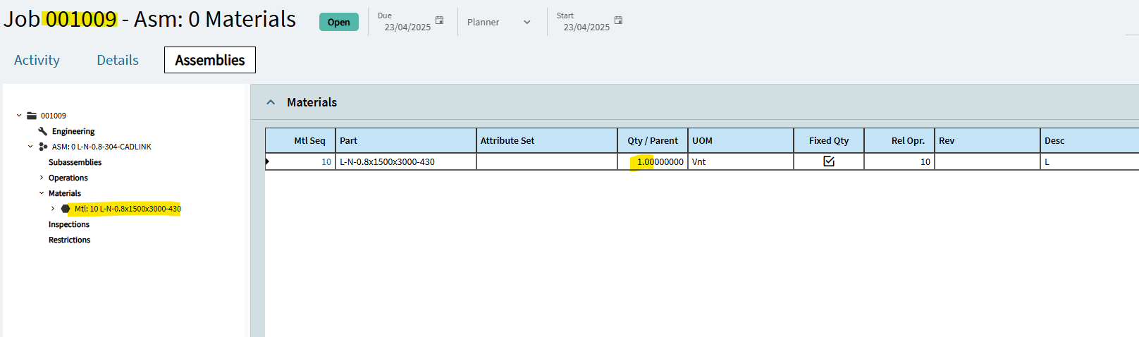Image resolution: width=1139 pixels, height=337 pixels.
Task: Open the Due date calendar picker
Action: click(x=439, y=20)
